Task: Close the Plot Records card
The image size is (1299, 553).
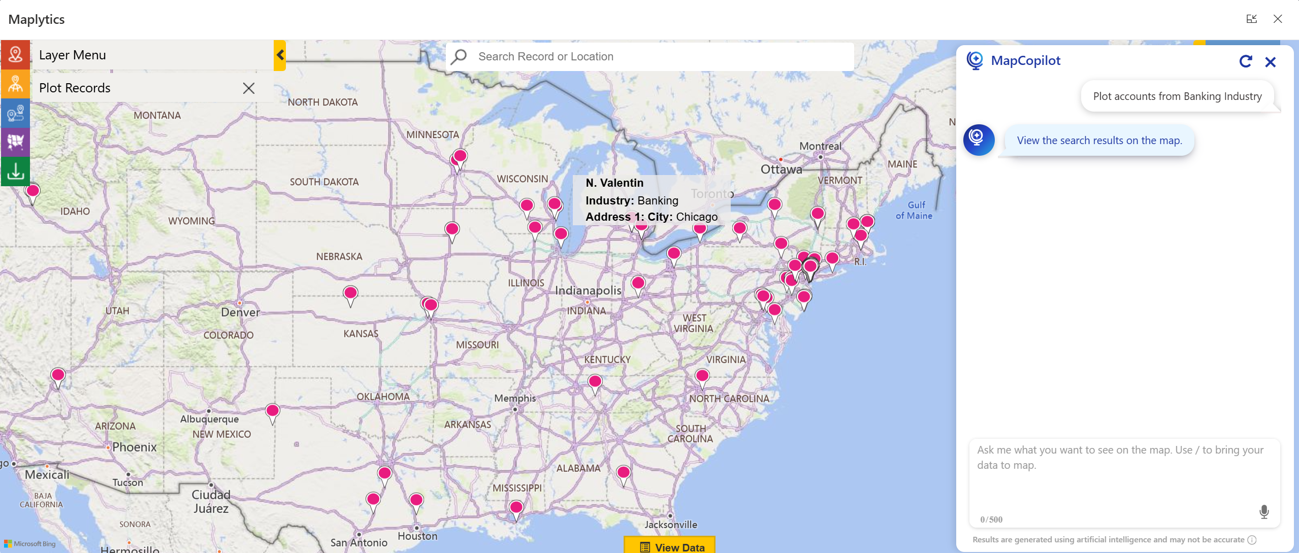Action: [248, 87]
